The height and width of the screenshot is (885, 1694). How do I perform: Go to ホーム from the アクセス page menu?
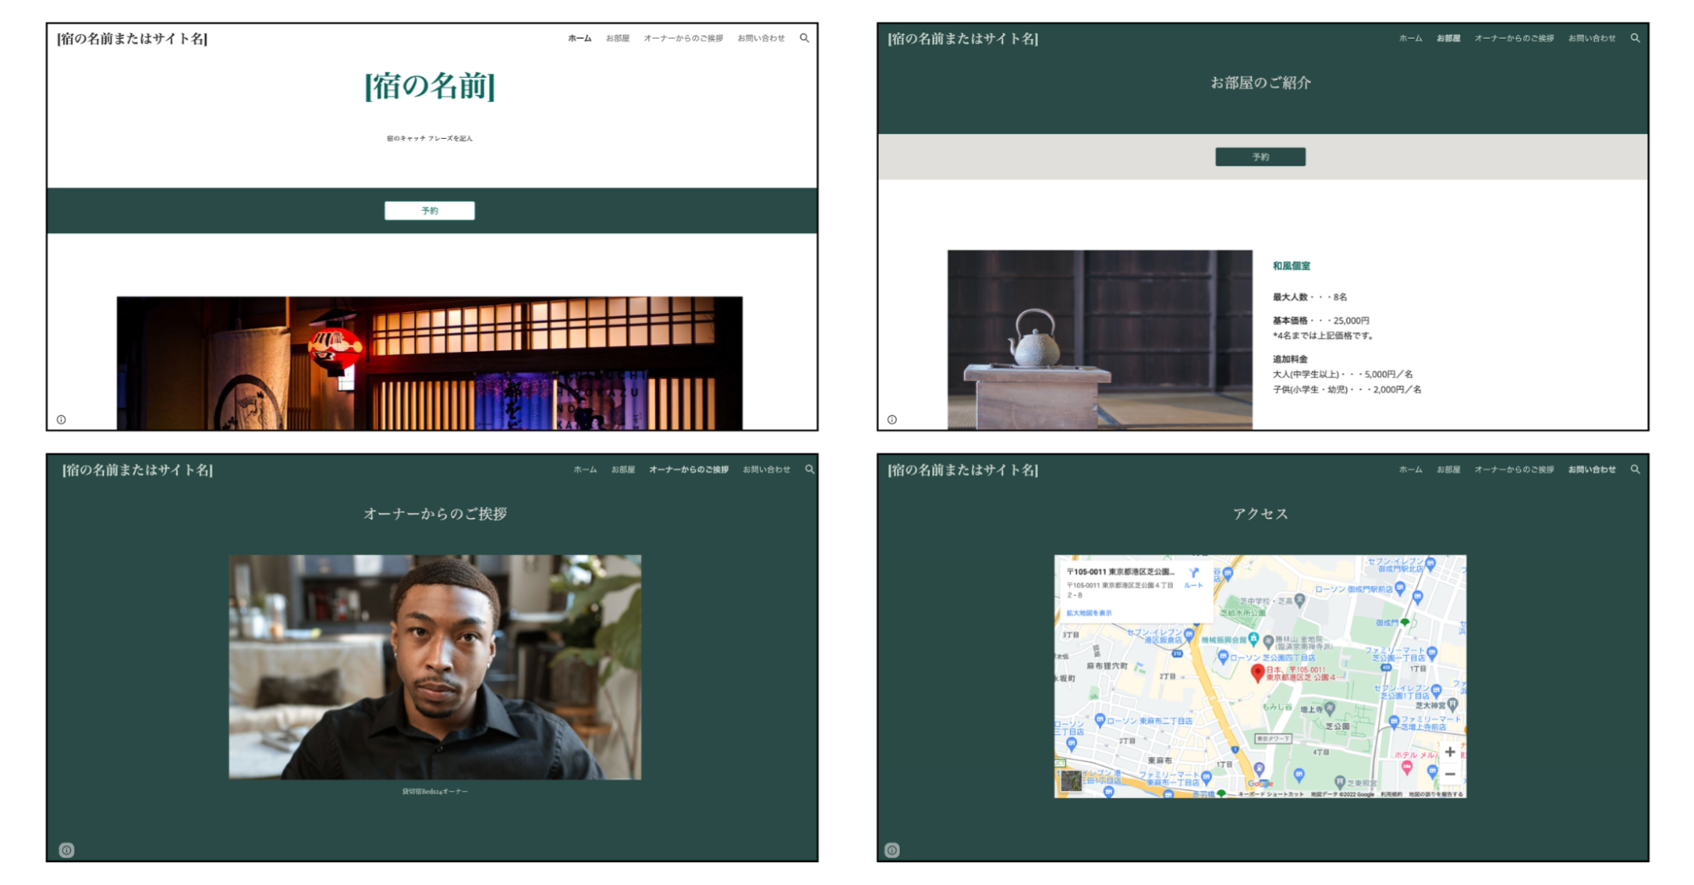click(1410, 469)
